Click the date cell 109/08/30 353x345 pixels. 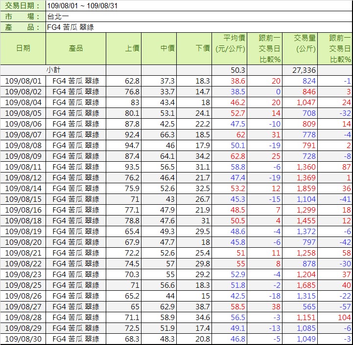tap(23, 339)
